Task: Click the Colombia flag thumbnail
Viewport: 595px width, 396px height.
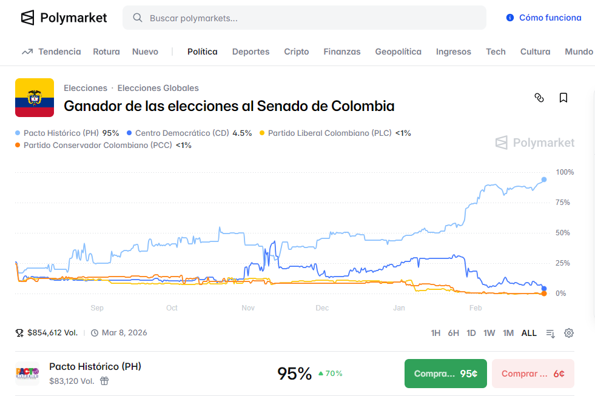Action: [x=35, y=98]
